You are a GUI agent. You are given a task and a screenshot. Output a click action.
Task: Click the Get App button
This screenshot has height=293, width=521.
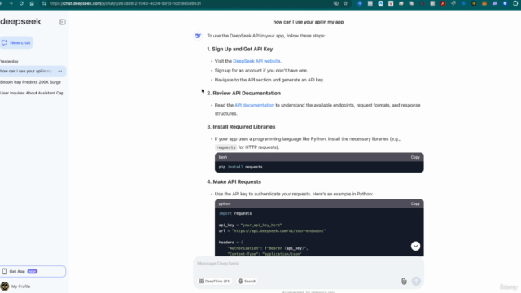point(33,271)
